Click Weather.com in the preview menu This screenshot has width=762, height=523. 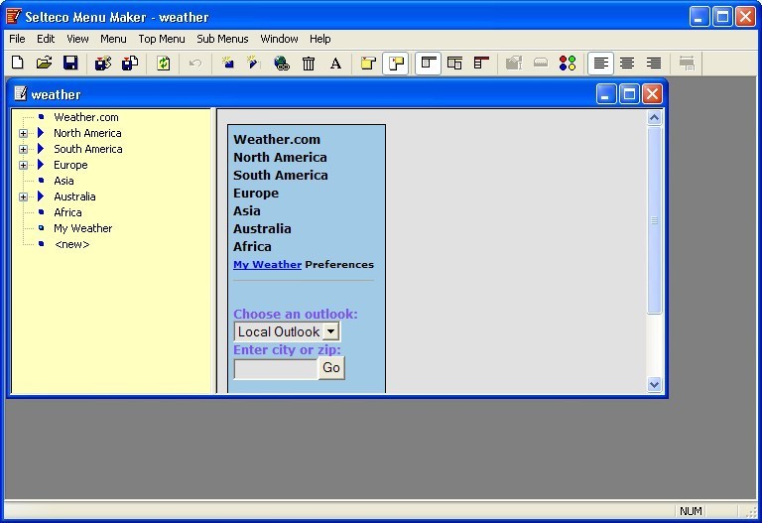(x=277, y=140)
